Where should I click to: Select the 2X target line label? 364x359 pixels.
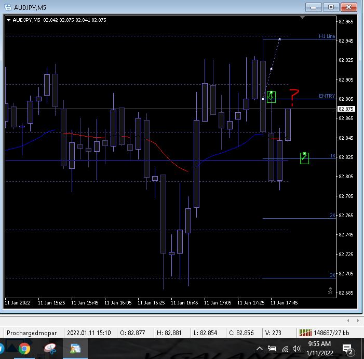point(333,216)
